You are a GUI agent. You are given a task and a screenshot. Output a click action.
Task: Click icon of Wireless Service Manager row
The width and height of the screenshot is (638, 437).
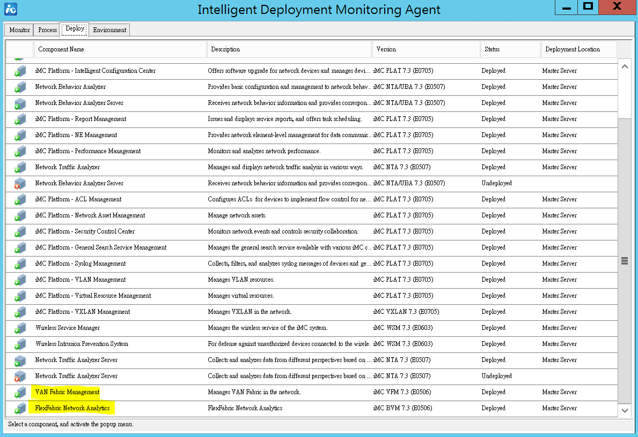pos(20,328)
